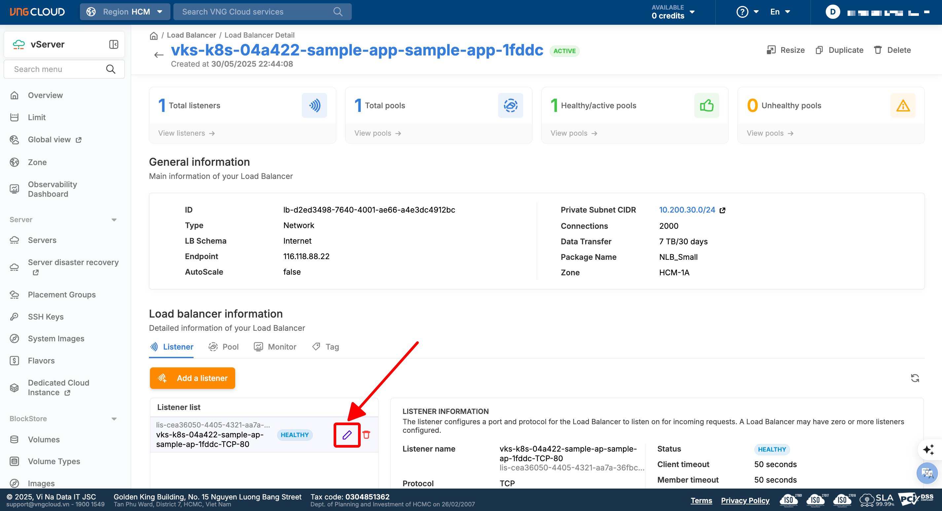Collapse sidebar using vServer panel icon

(x=114, y=44)
